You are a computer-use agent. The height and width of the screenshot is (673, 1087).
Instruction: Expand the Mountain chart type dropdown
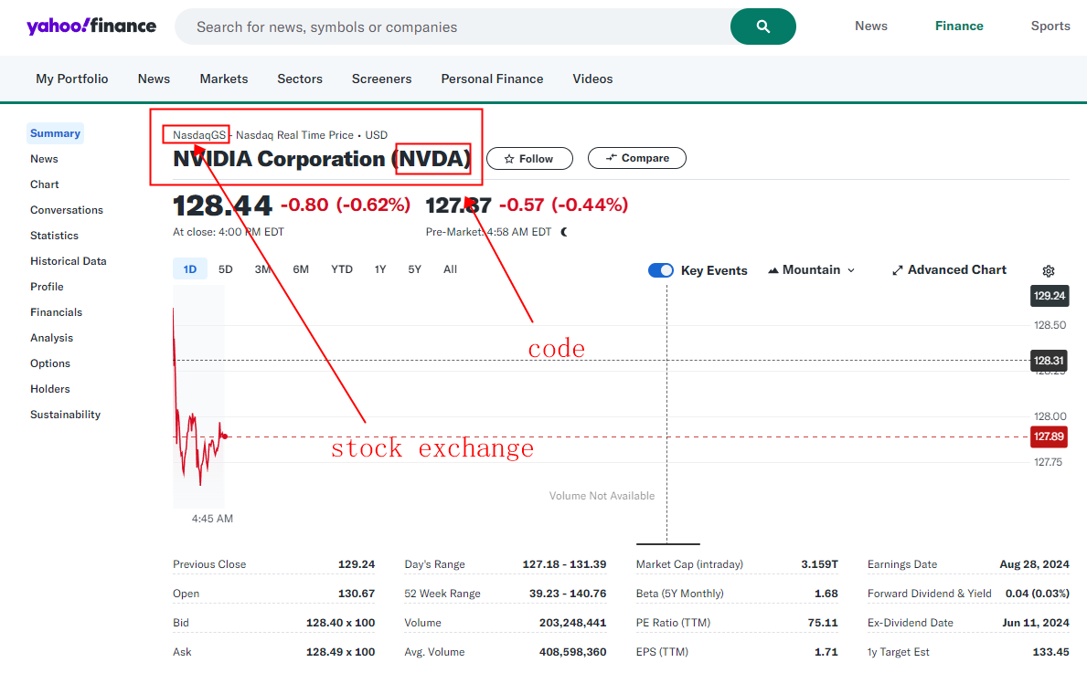(x=811, y=270)
